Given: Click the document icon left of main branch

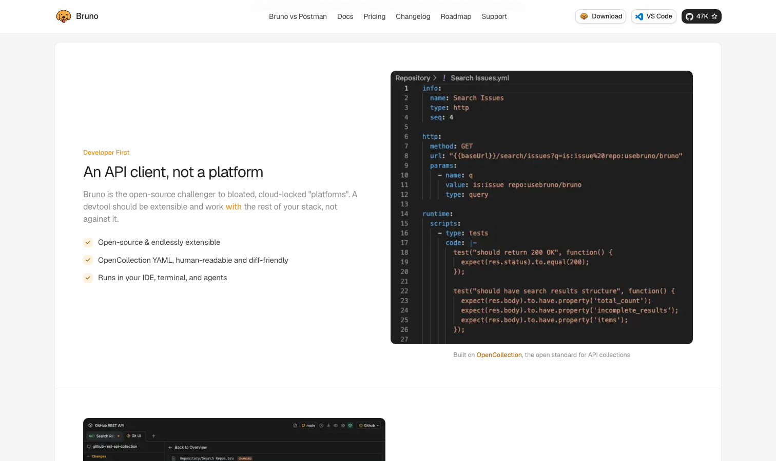Looking at the screenshot, I should tap(295, 426).
